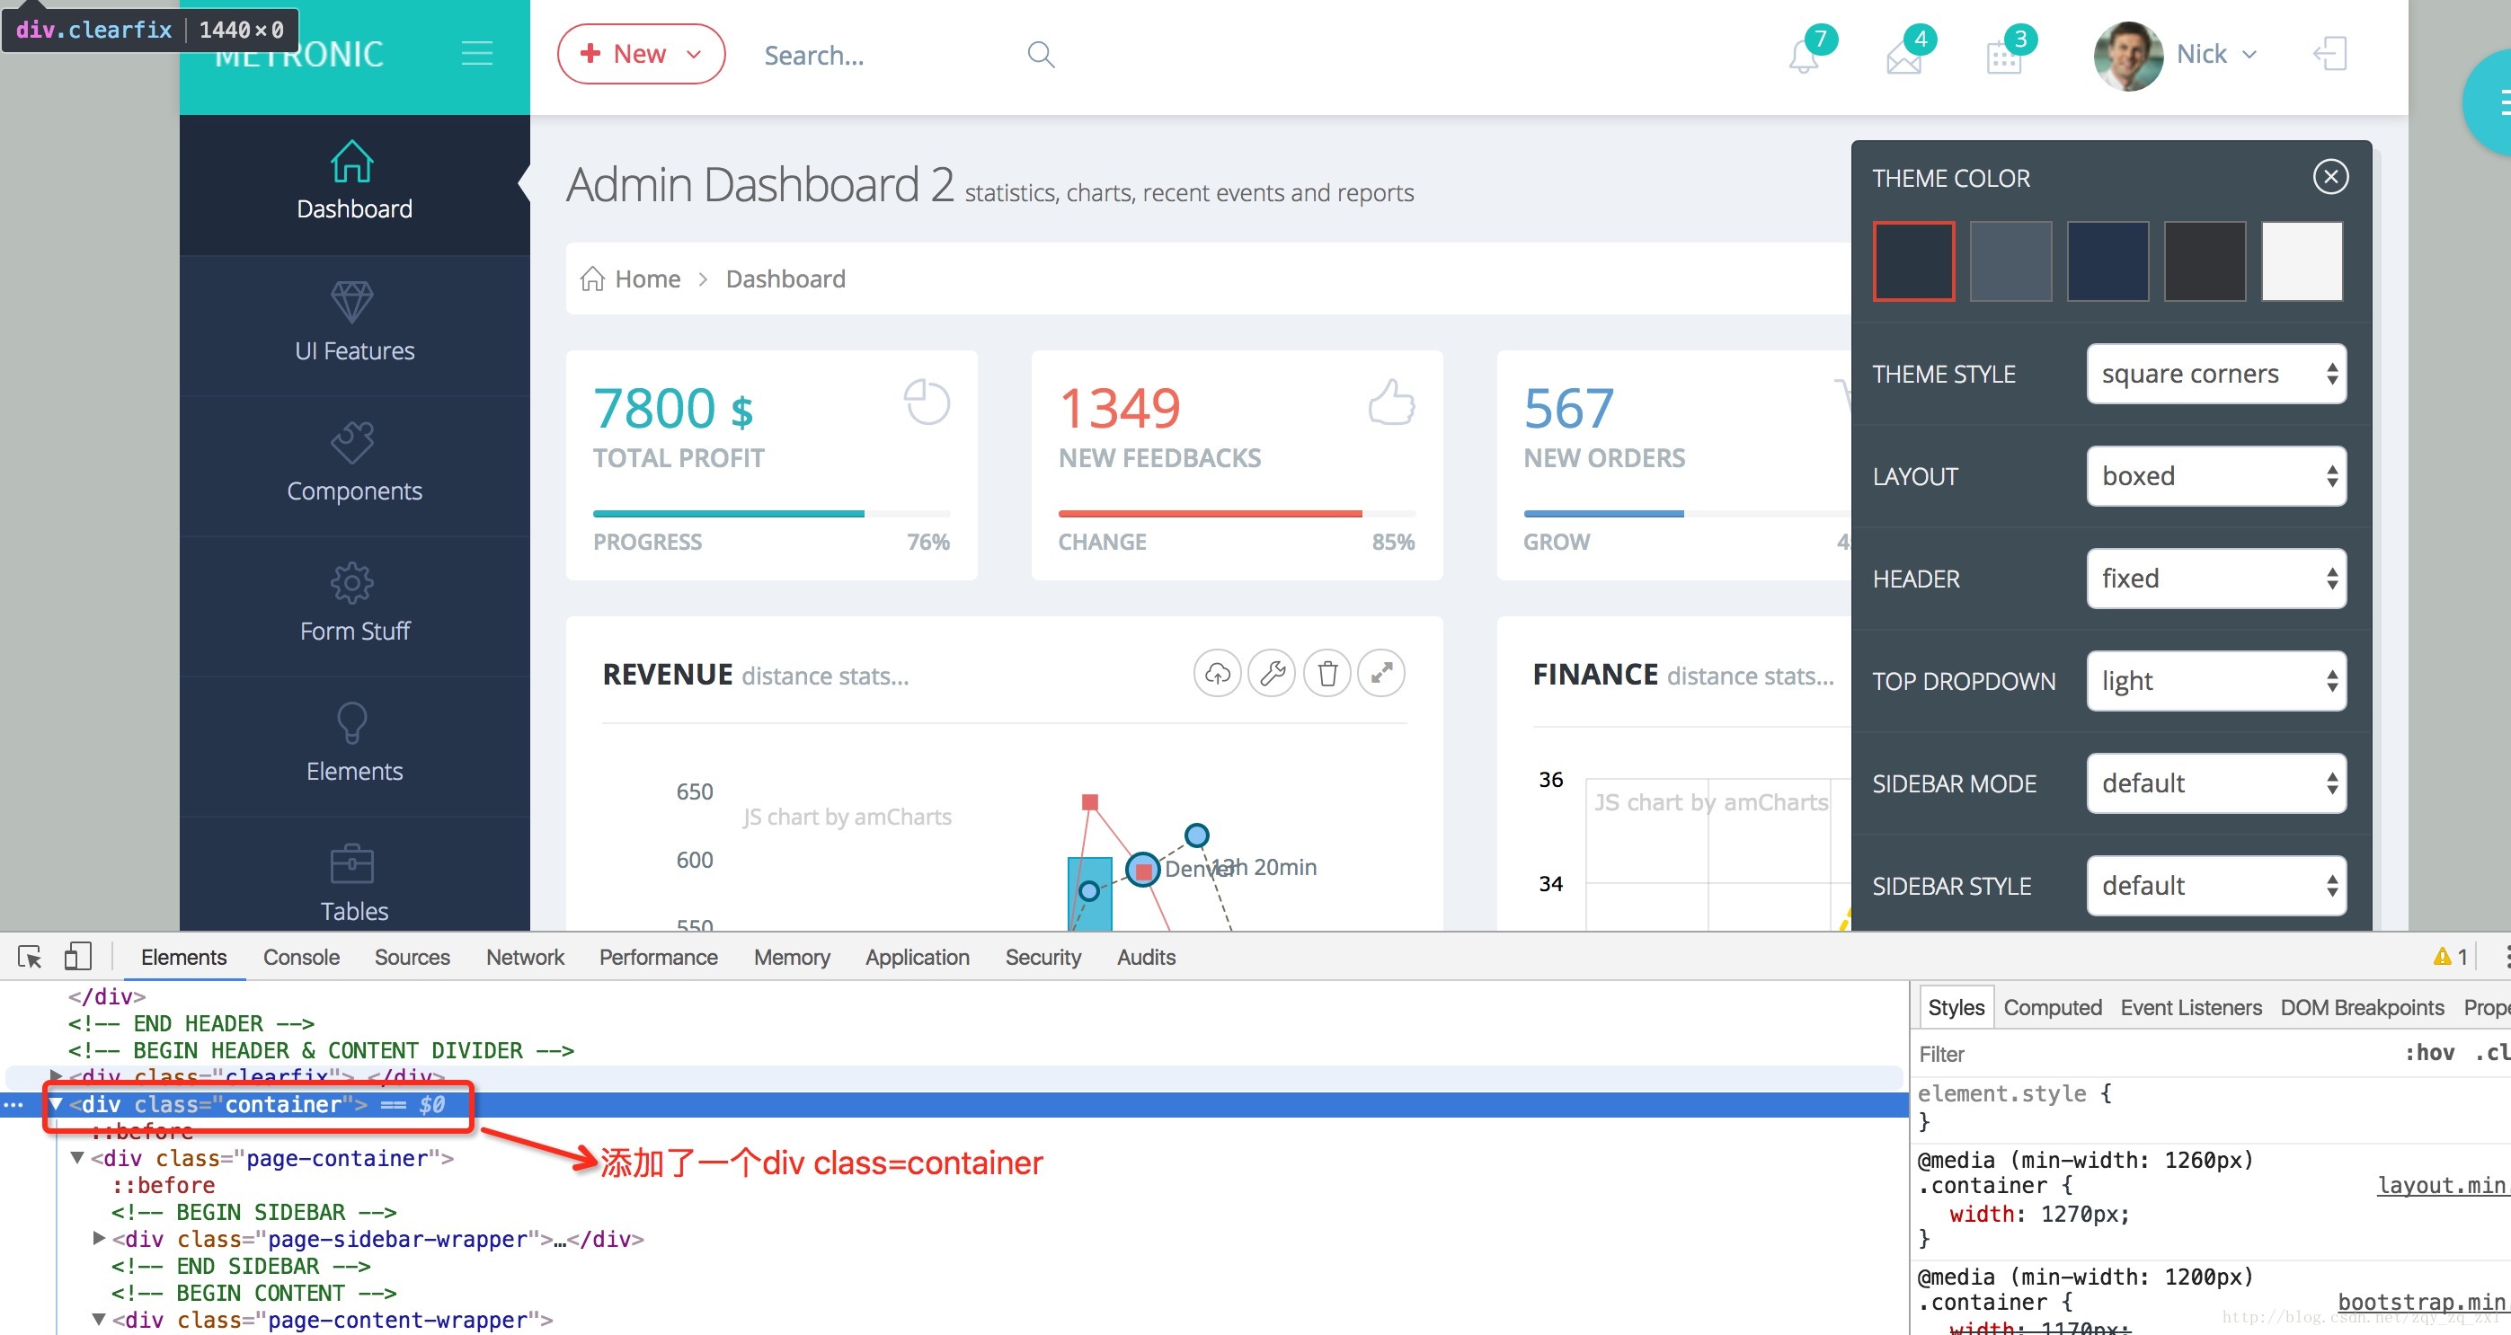The image size is (2511, 1335).
Task: Click the Home breadcrumb link
Action: coord(647,279)
